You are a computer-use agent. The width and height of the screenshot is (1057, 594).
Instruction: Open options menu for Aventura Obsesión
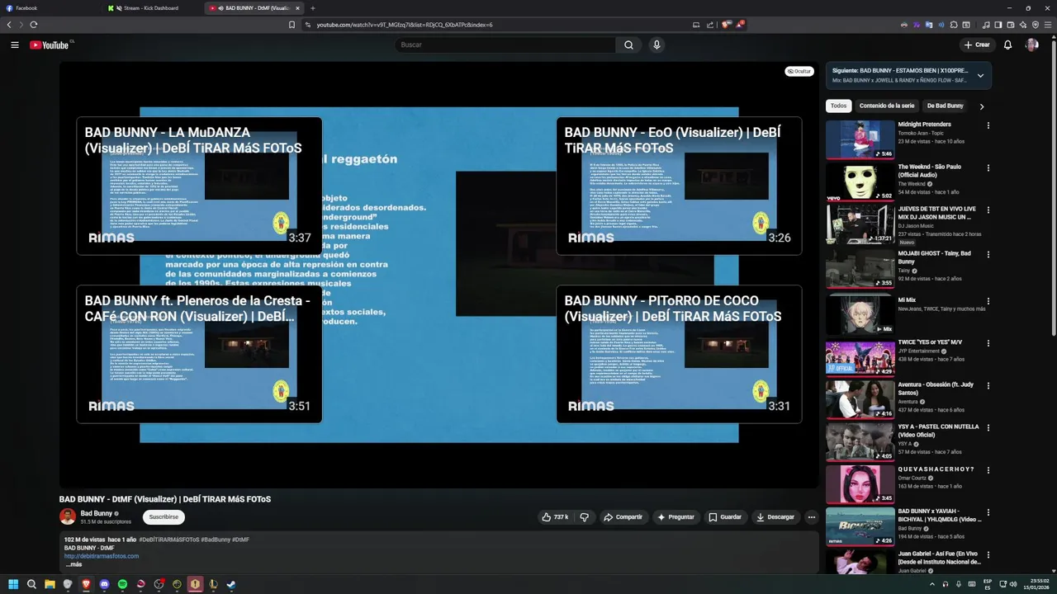coord(988,386)
